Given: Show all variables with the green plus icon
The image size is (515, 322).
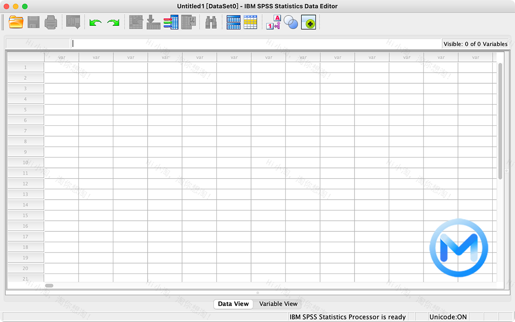Looking at the screenshot, I should (309, 22).
